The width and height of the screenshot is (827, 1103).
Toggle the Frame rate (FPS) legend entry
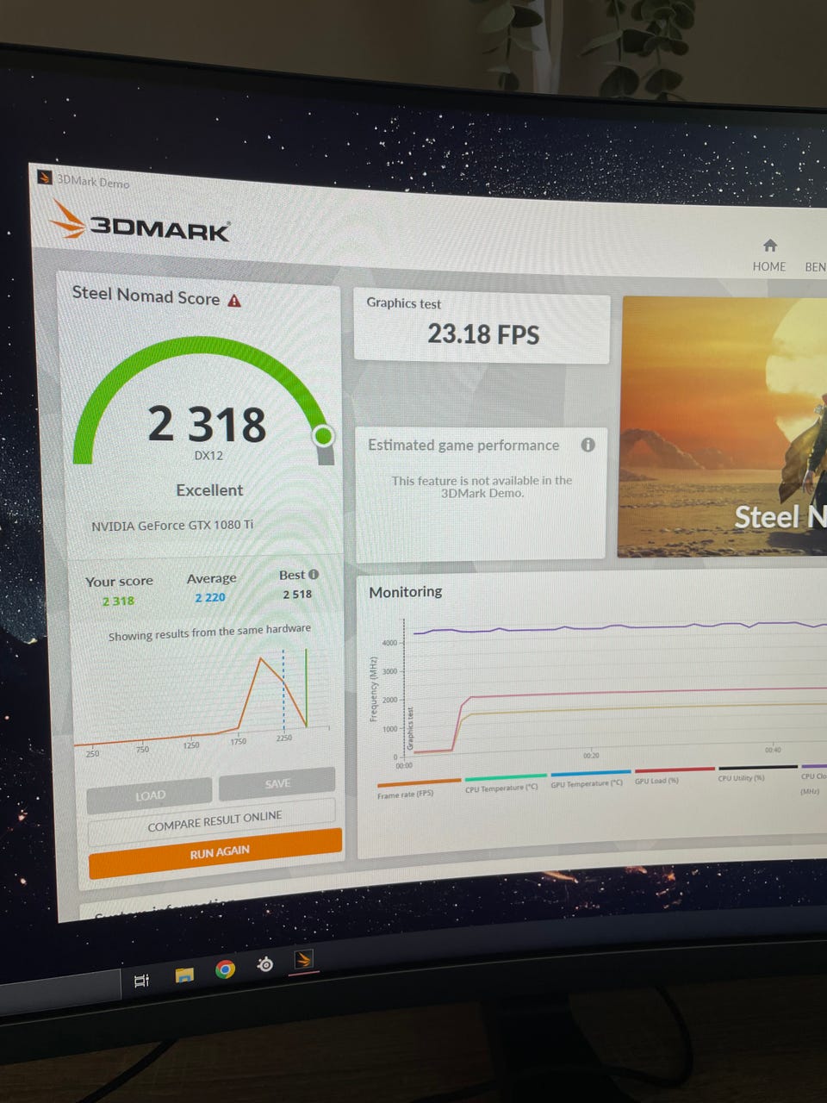418,788
